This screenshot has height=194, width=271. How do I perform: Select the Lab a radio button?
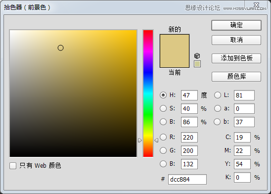(218, 108)
